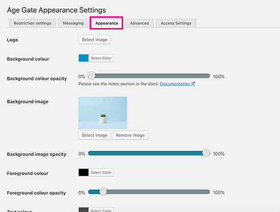The height and width of the screenshot is (212, 280).
Task: Click the blue Background colour swatch
Action: point(83,58)
